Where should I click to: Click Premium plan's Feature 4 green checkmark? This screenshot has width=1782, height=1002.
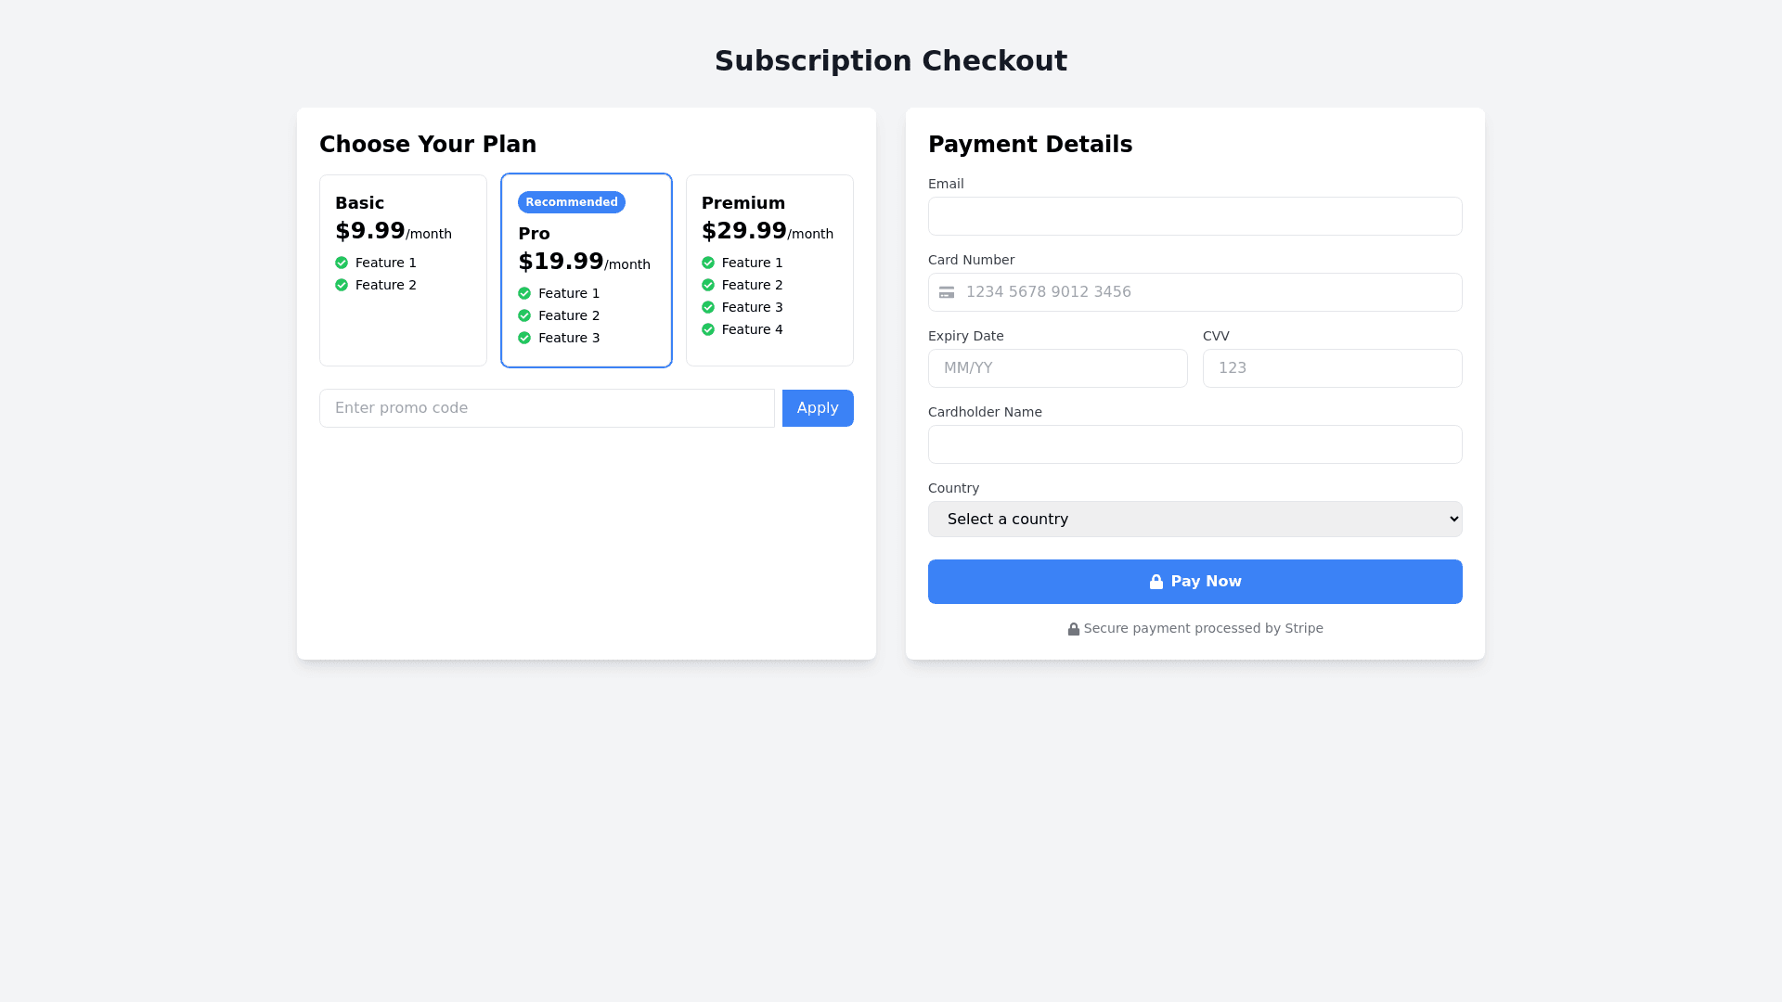(x=708, y=329)
